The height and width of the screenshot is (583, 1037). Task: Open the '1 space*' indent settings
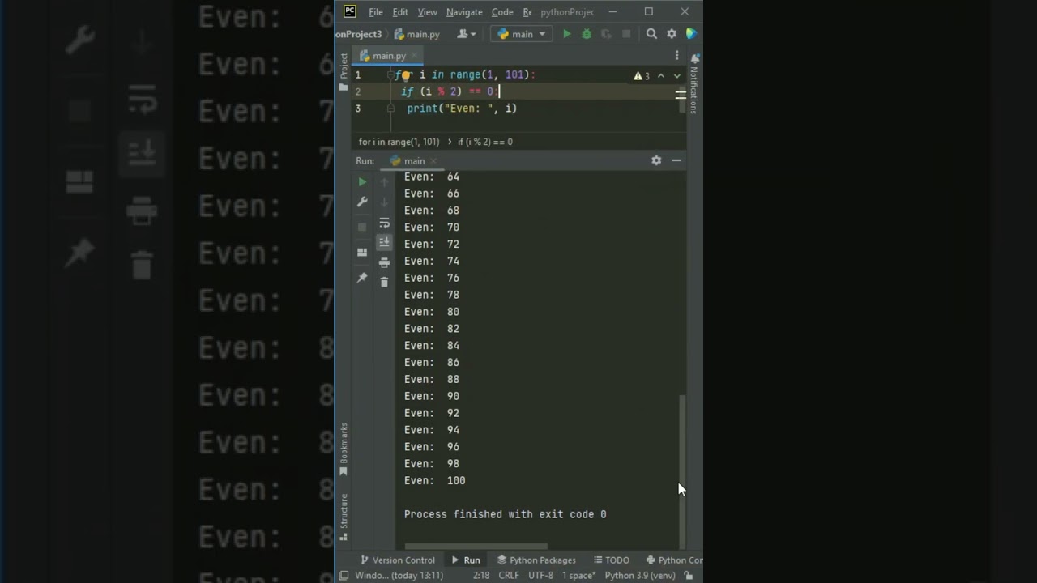pyautogui.click(x=579, y=576)
